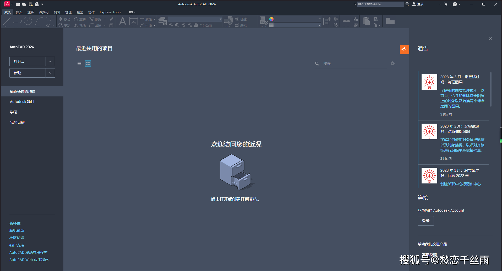Select 学习 (Learn) in the sidebar
Image resolution: width=502 pixels, height=271 pixels.
pos(32,112)
